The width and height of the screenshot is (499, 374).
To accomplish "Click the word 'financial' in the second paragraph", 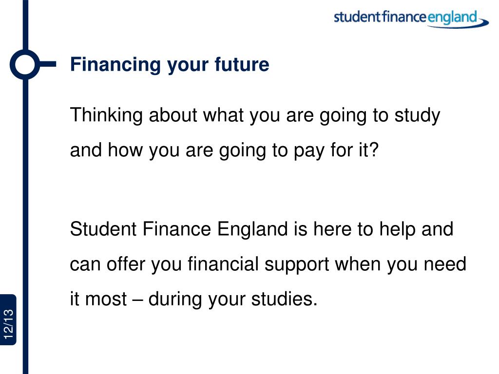I will (223, 263).
